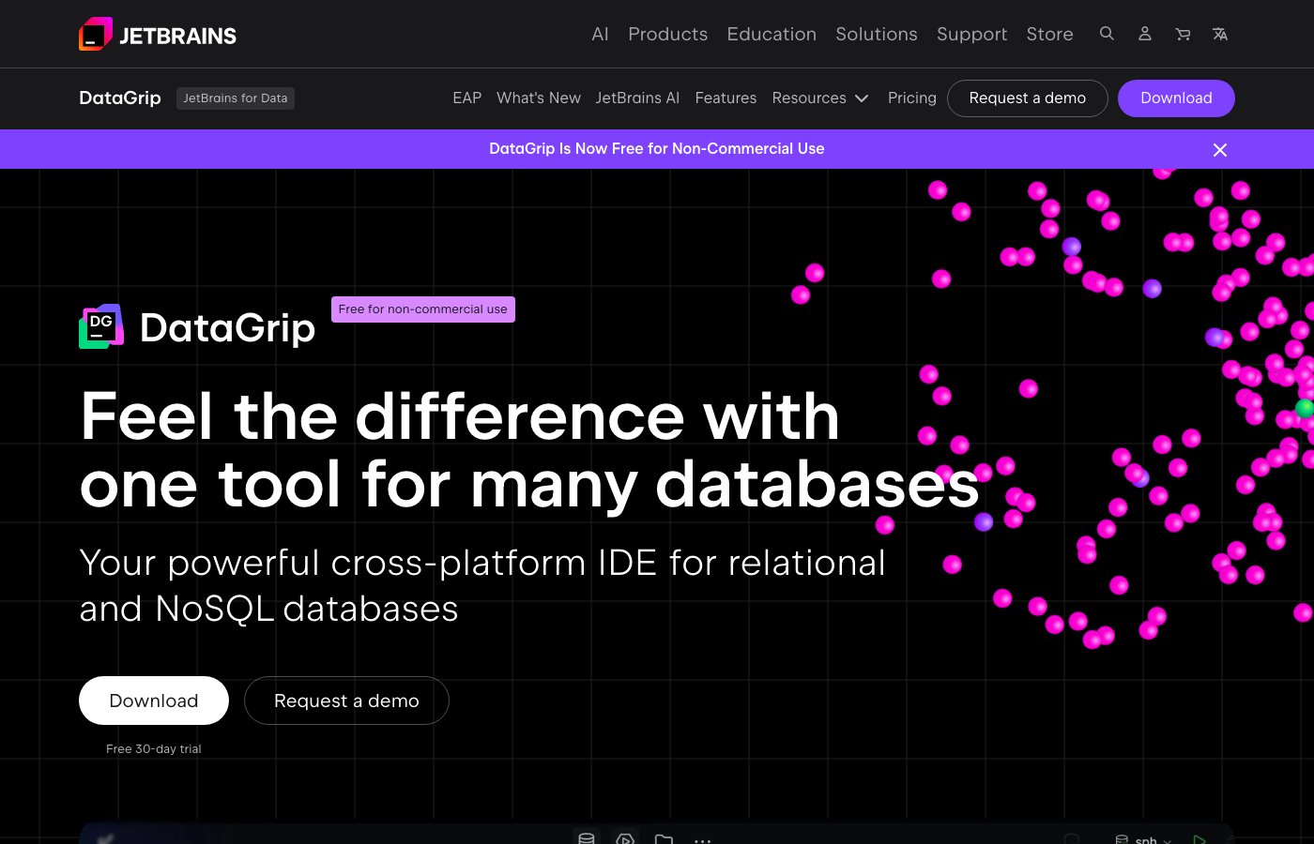Open the sph session dropdown
Screen dimensions: 1314x844
pyautogui.click(x=1145, y=839)
